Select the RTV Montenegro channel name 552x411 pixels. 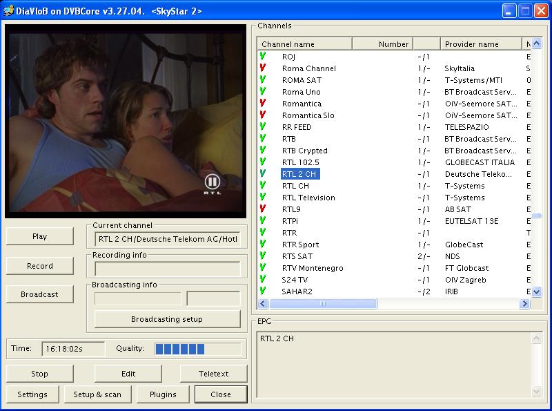[313, 268]
